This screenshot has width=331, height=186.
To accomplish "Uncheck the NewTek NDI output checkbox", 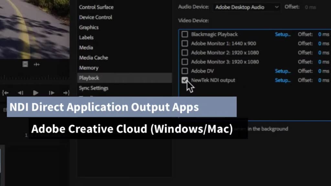I will pos(185,80).
